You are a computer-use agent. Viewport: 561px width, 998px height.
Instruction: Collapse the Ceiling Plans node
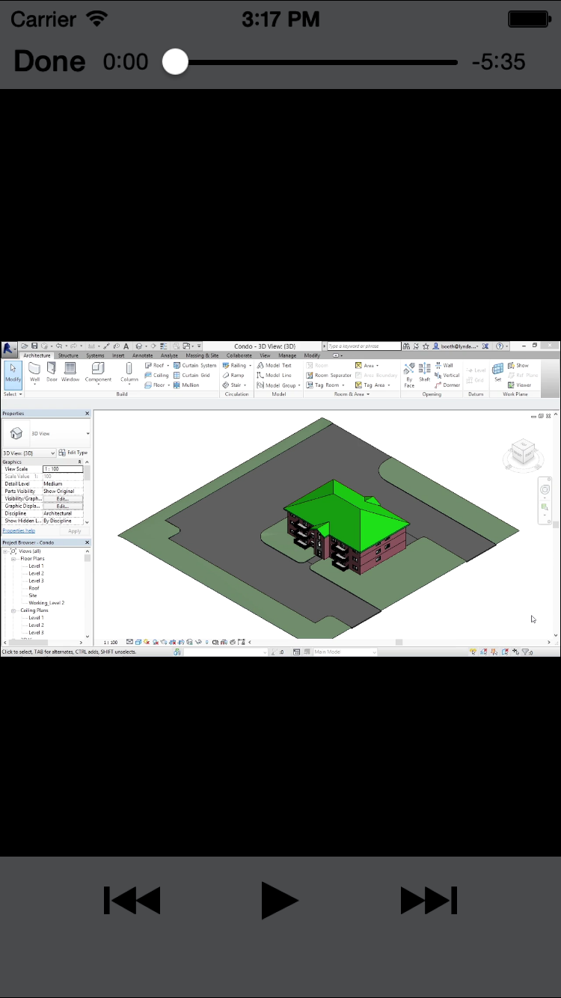(x=14, y=610)
